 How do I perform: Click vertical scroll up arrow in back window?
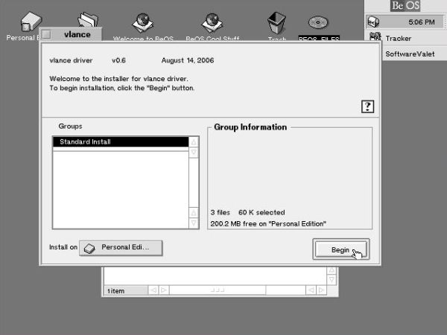coord(332,270)
